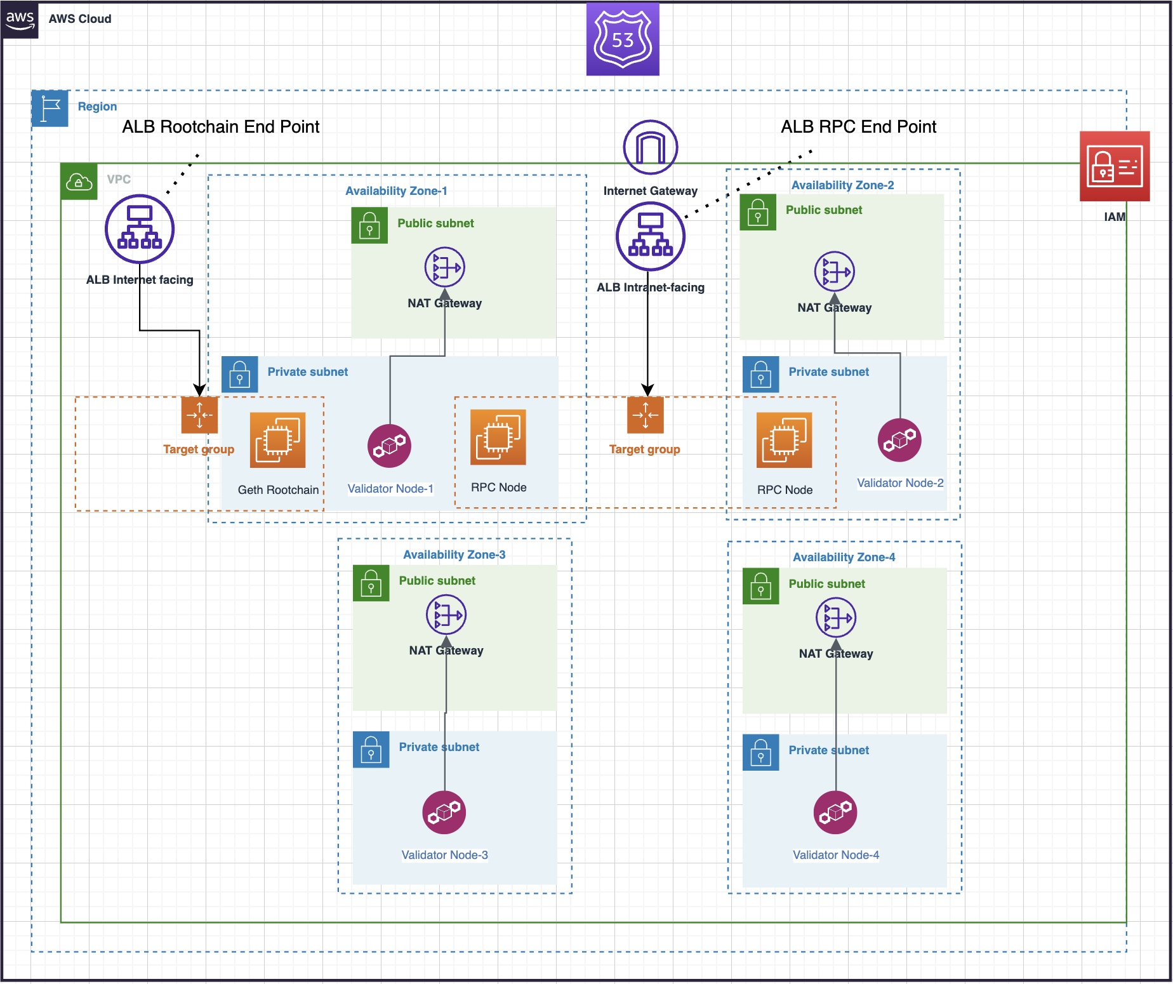Click the IAM red identity icon
The height and width of the screenshot is (984, 1173).
pos(1115,166)
